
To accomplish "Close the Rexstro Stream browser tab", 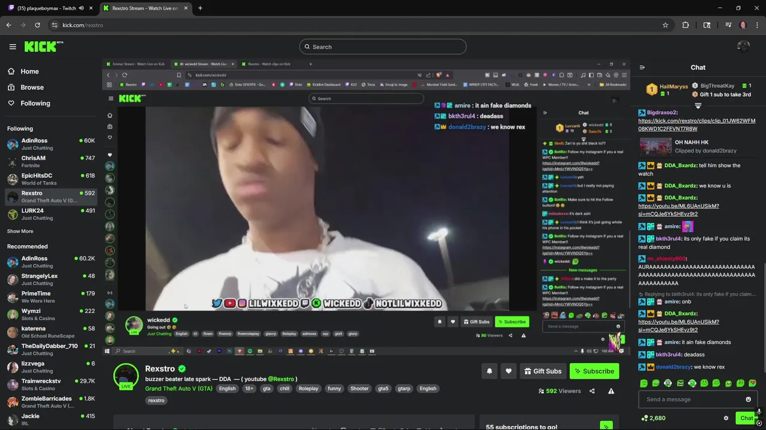I will pos(186,8).
